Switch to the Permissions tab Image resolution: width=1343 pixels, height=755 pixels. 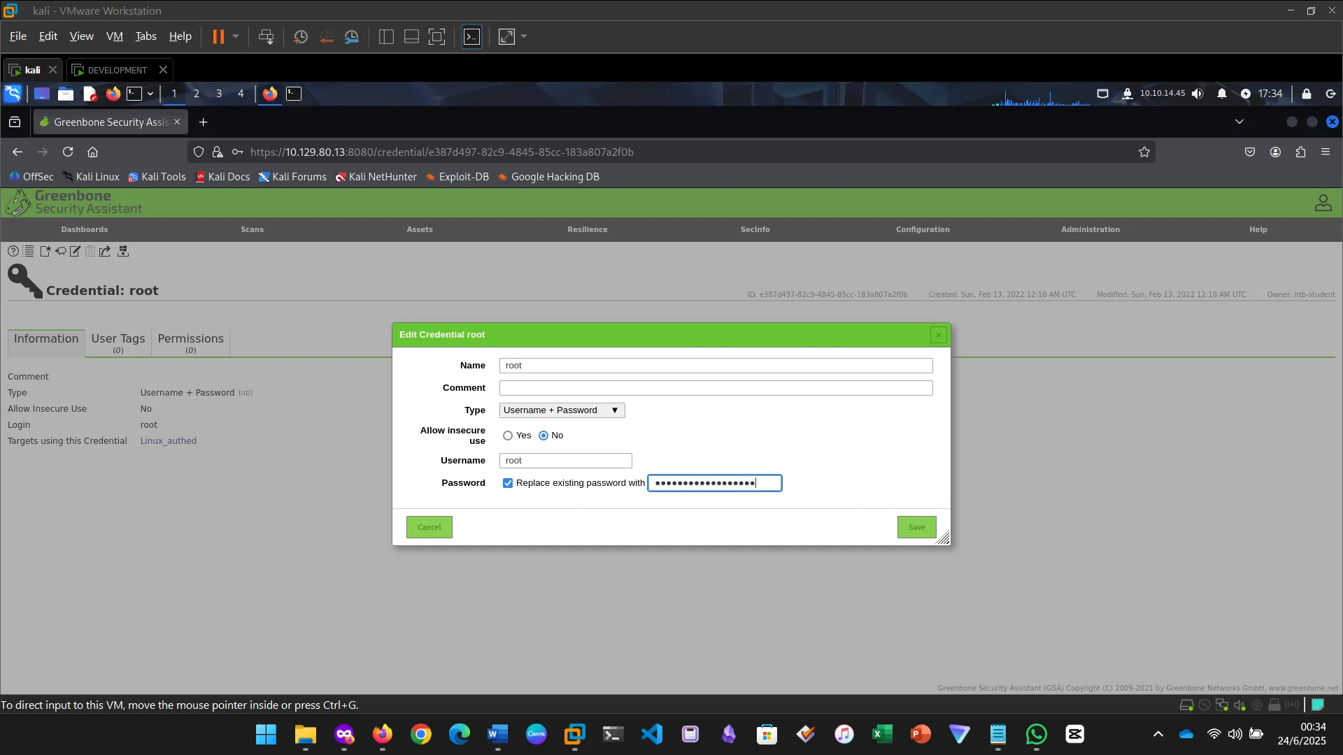190,342
